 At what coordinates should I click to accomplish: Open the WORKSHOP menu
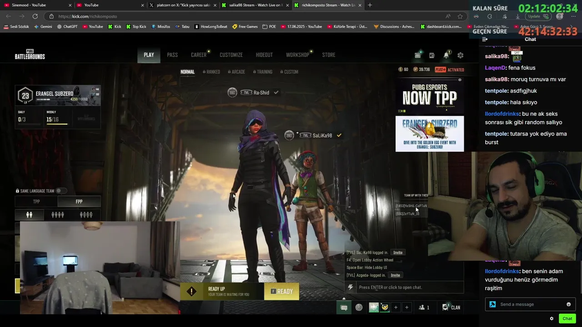pos(297,55)
